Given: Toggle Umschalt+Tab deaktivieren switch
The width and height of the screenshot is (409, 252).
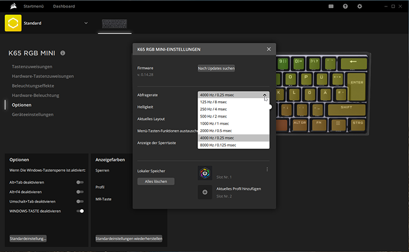Looking at the screenshot, I should pos(80,201).
